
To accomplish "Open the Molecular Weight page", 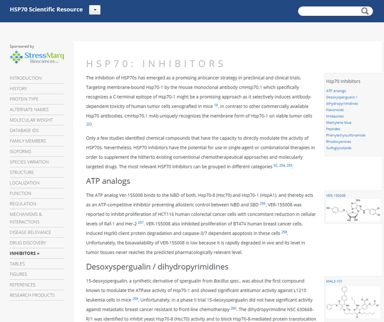I will (31, 120).
